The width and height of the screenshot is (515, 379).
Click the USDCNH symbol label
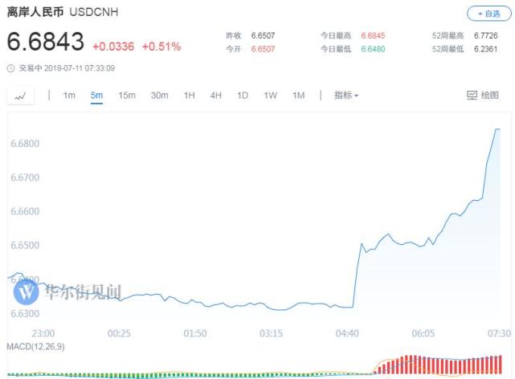point(92,14)
